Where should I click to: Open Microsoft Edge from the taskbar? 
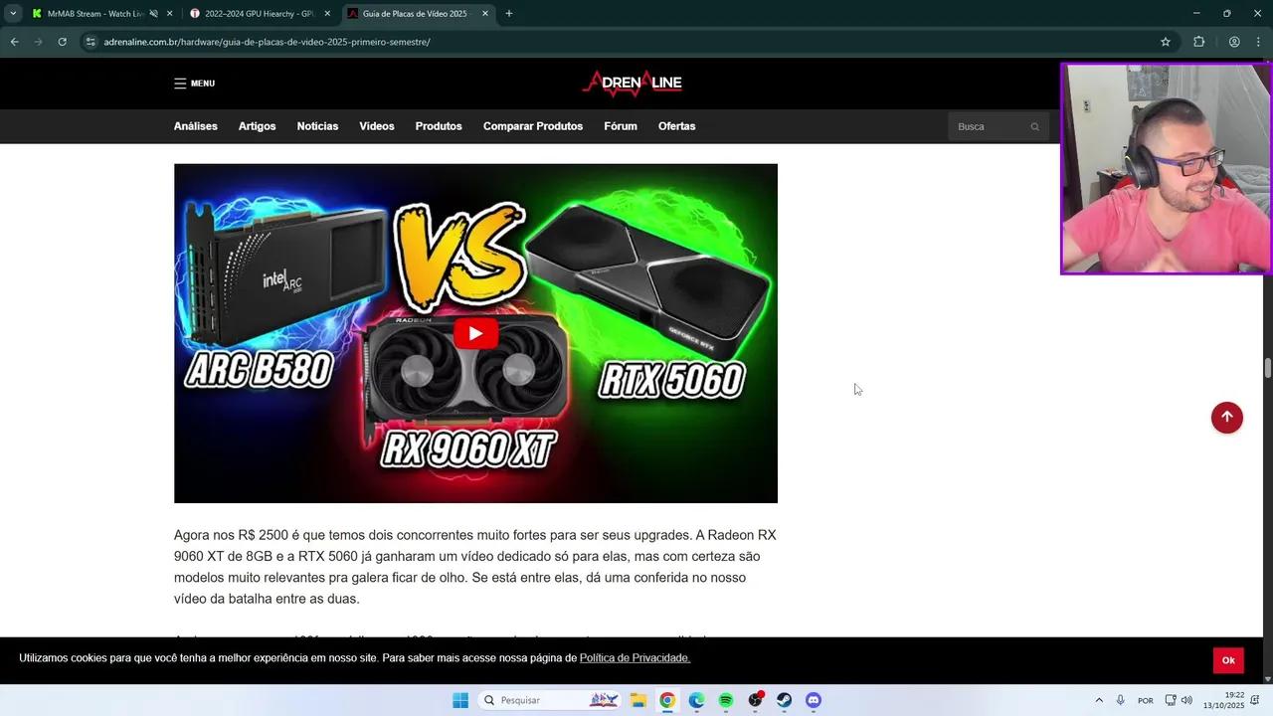pos(696,700)
